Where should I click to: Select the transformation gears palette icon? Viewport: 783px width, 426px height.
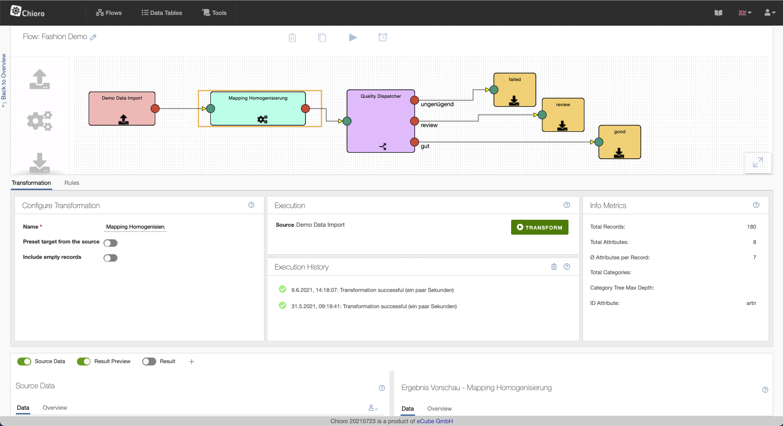40,121
